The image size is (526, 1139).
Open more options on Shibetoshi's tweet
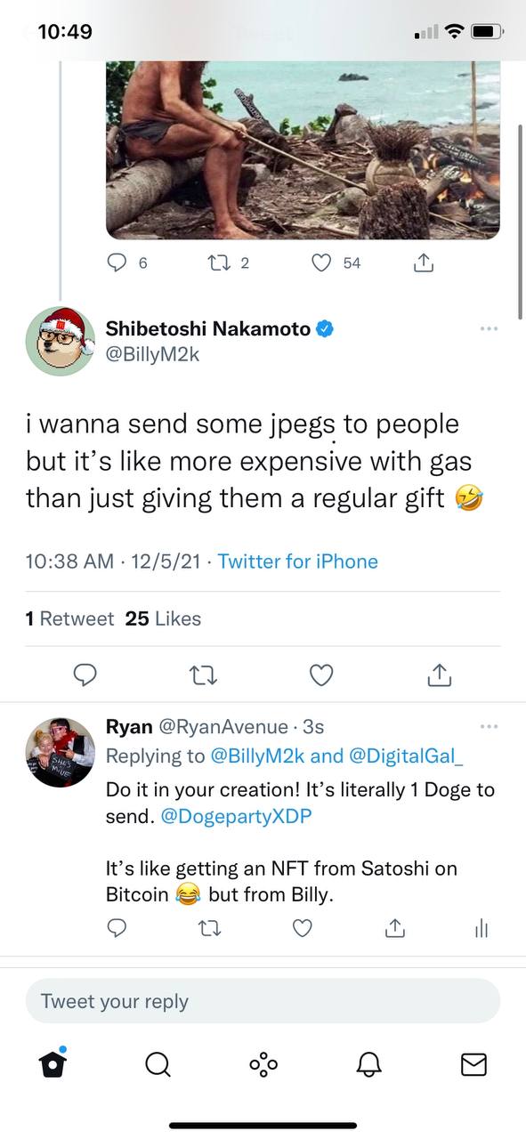489,330
